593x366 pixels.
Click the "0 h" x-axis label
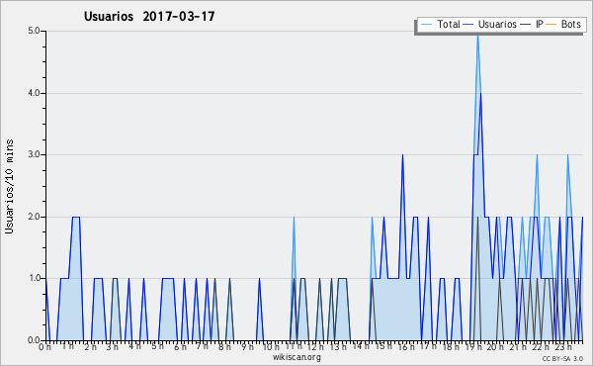(x=45, y=346)
